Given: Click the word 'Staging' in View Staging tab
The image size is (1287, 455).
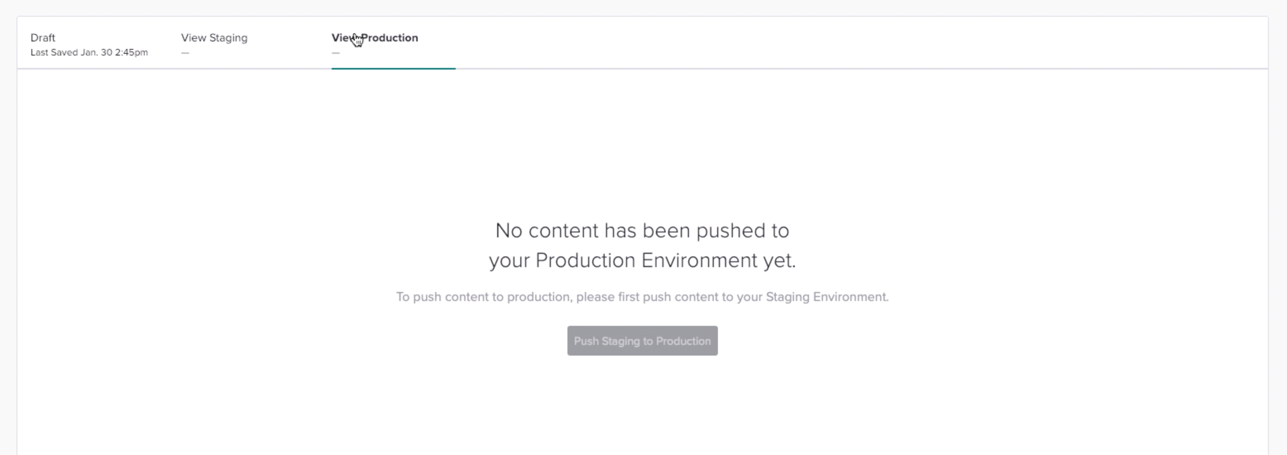Looking at the screenshot, I should pos(228,38).
